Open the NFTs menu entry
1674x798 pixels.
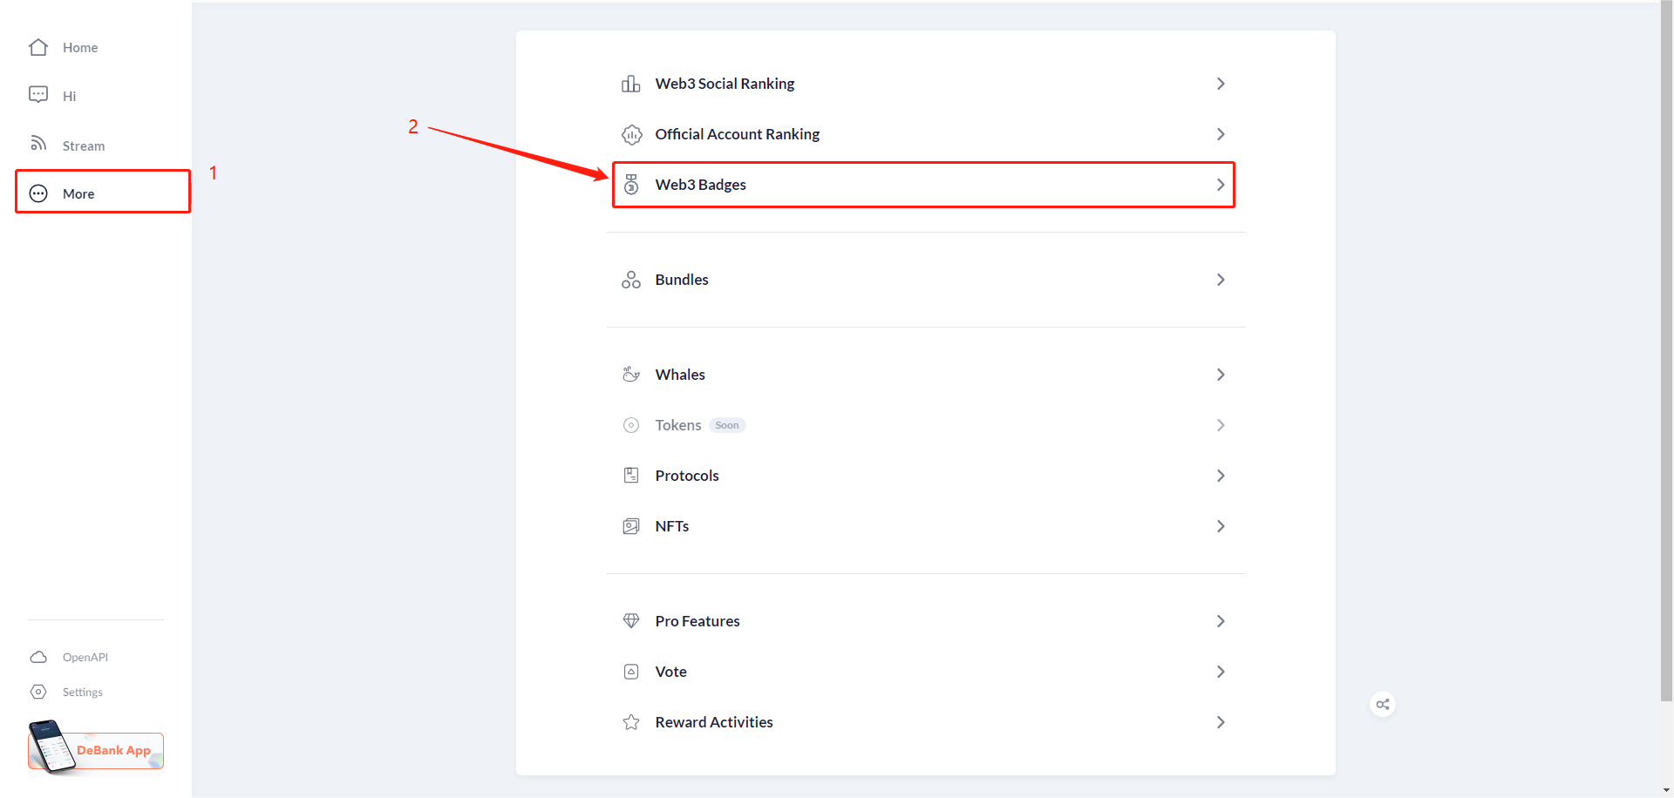(672, 526)
